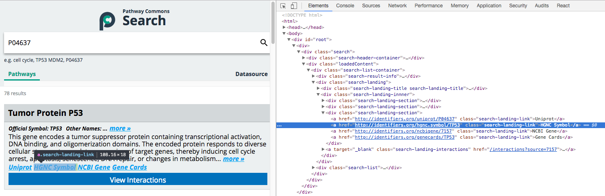Collapse the div class search node
605x196 pixels.
click(x=299, y=52)
